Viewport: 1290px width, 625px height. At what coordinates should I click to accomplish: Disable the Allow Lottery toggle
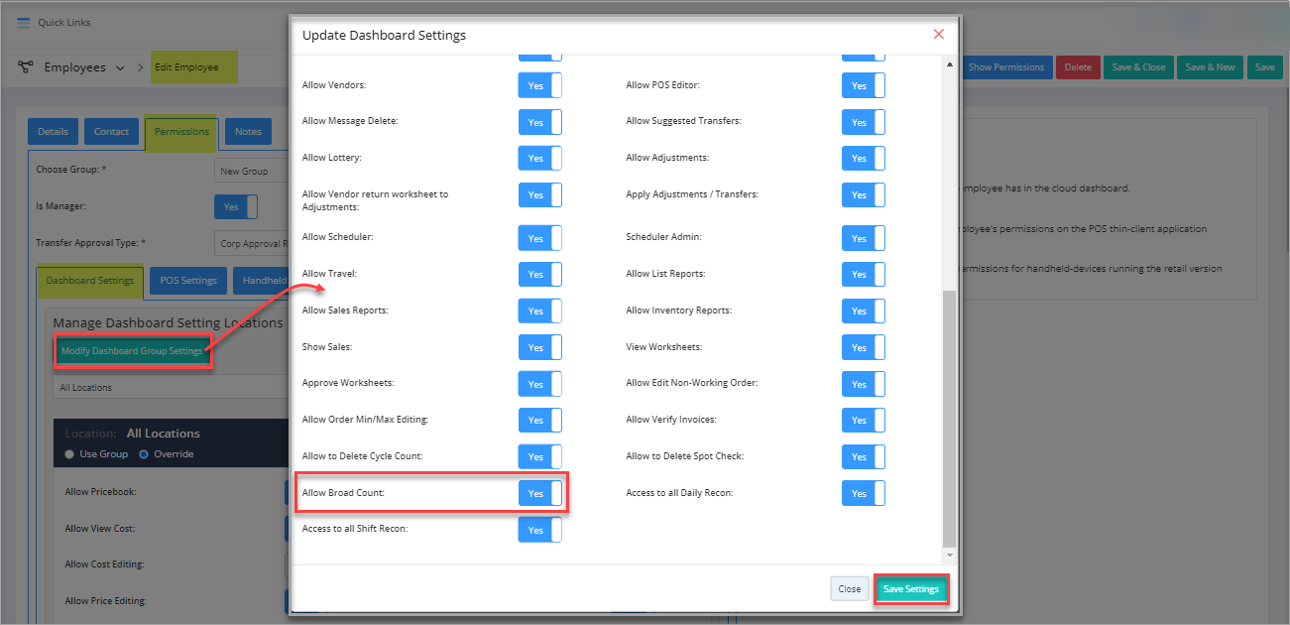click(539, 159)
